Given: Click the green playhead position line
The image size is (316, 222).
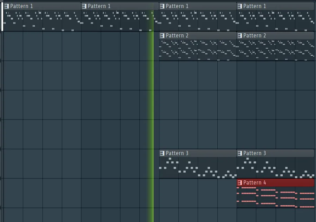Looking at the screenshot, I should click(x=153, y=117).
